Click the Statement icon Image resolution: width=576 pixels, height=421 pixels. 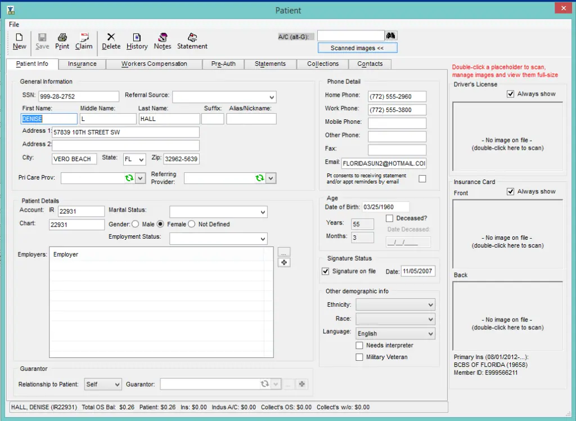192,40
